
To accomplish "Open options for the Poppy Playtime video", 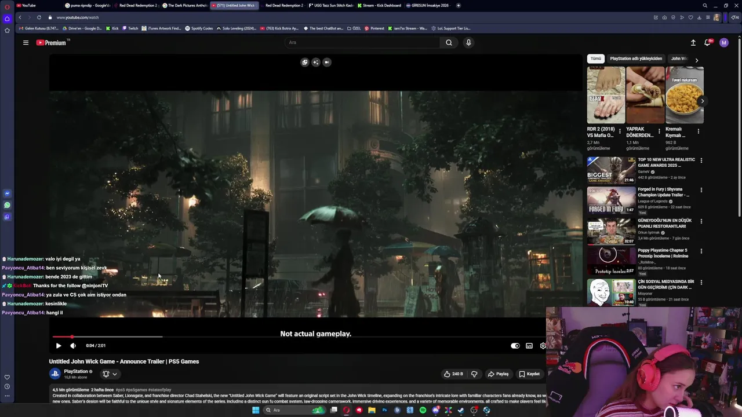I will coord(701,251).
